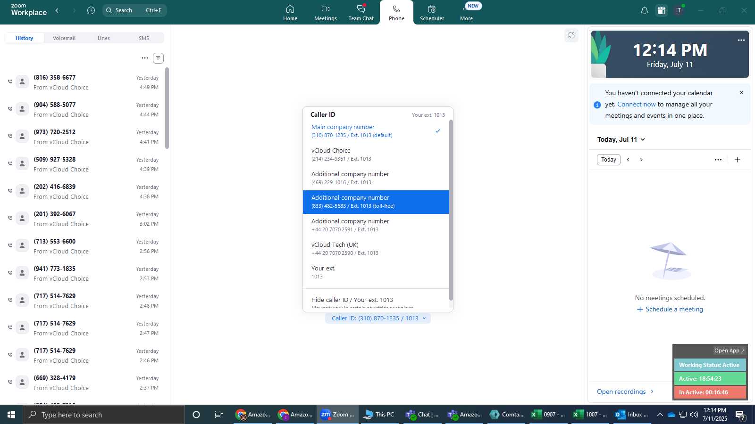Click Schedule a meeting link

670,310
